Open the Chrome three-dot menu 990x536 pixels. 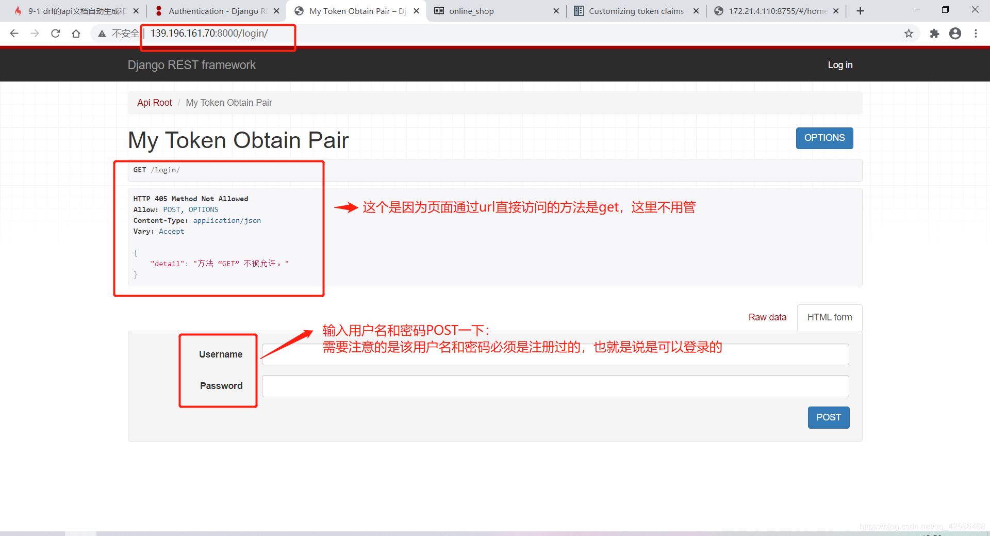point(976,34)
